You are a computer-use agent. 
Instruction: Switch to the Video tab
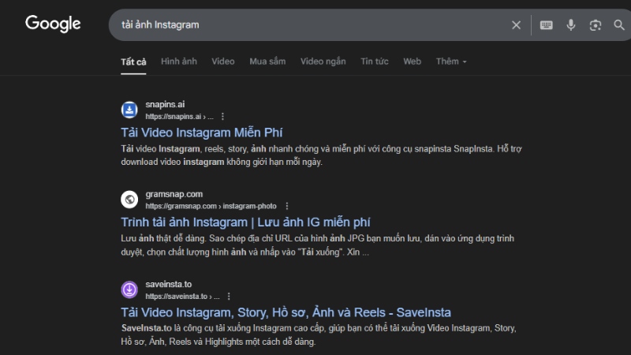coord(223,62)
